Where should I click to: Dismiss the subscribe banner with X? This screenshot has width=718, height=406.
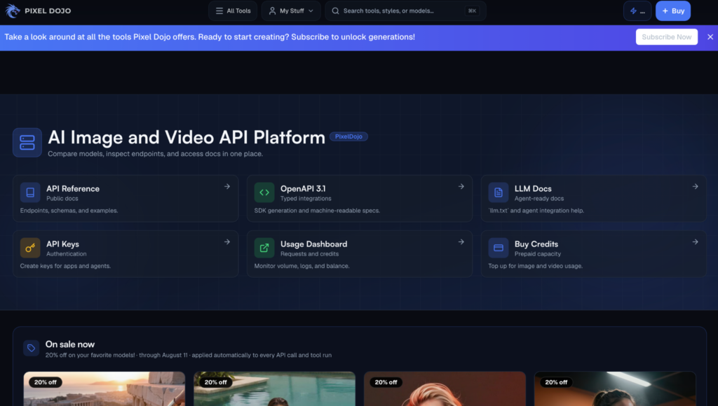(710, 37)
